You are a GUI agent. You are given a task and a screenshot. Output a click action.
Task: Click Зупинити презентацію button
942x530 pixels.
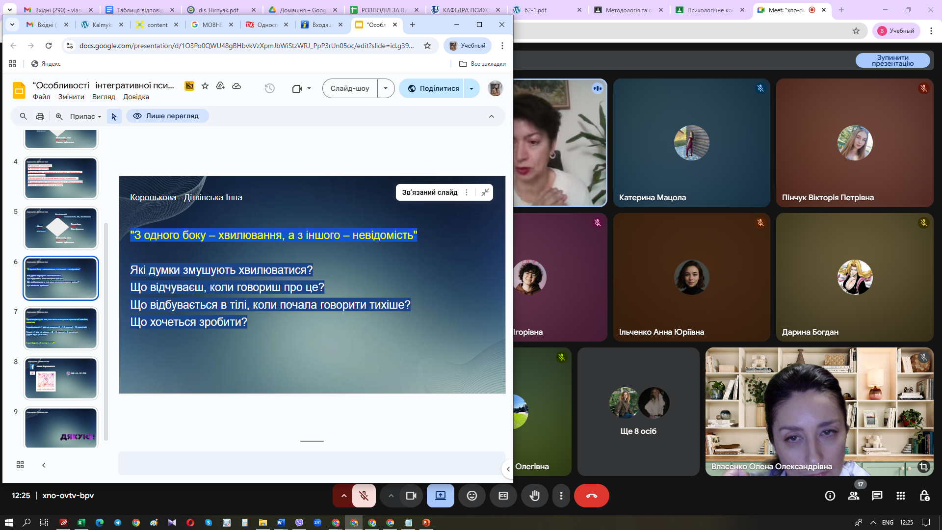point(892,60)
